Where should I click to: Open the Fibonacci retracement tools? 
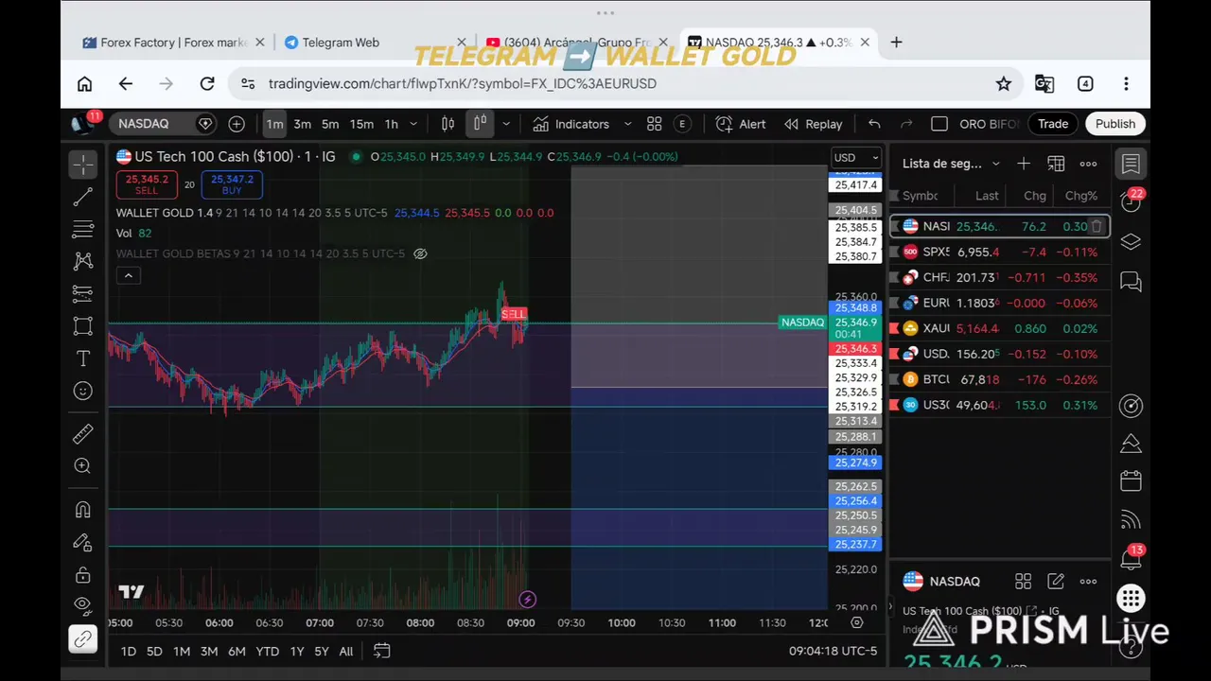(83, 229)
